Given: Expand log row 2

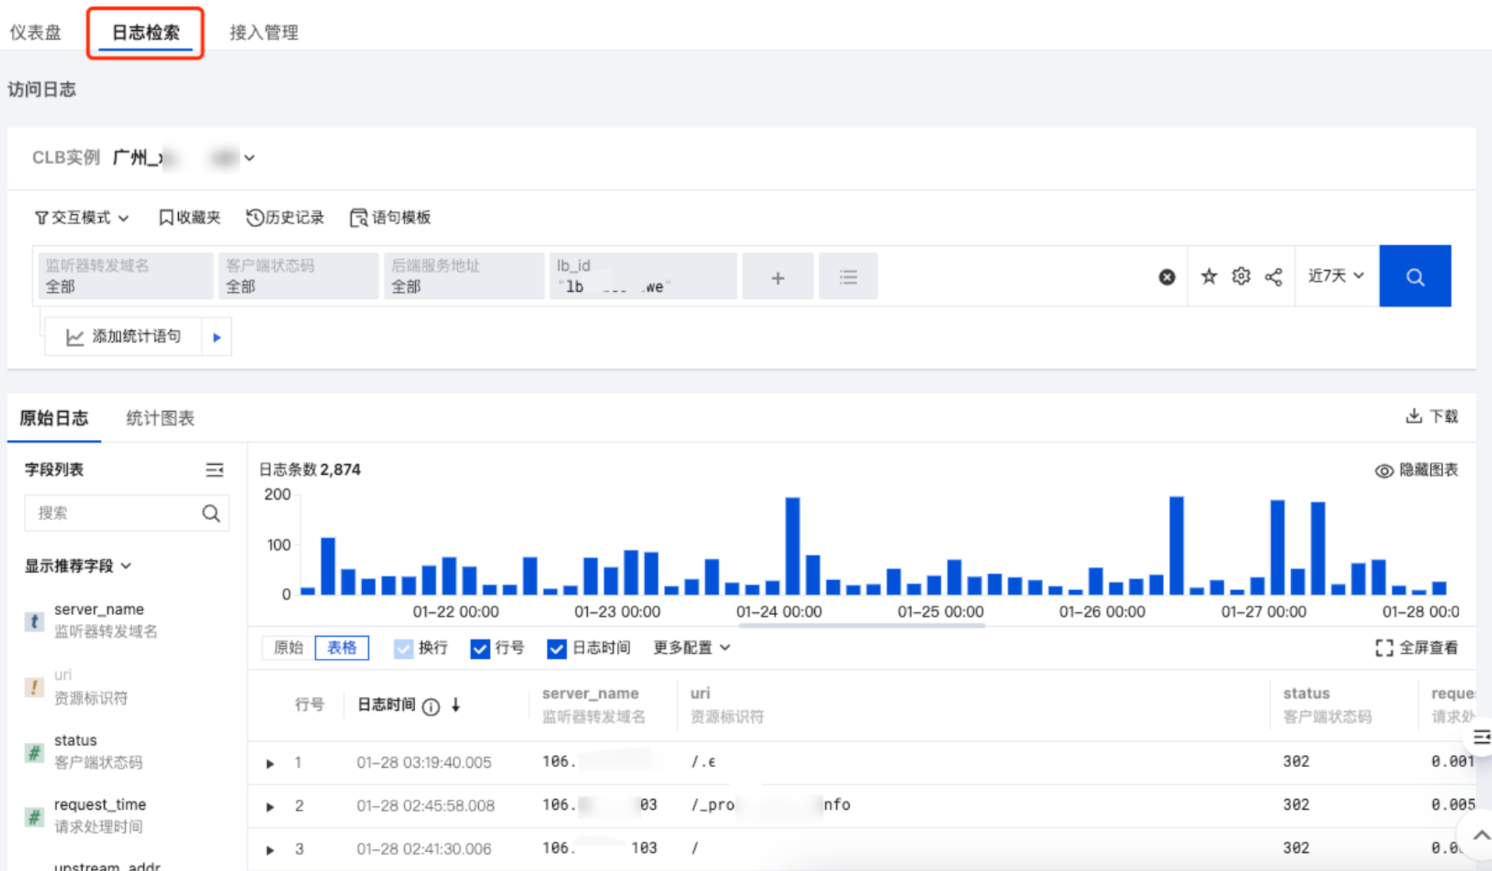Looking at the screenshot, I should pyautogui.click(x=270, y=807).
